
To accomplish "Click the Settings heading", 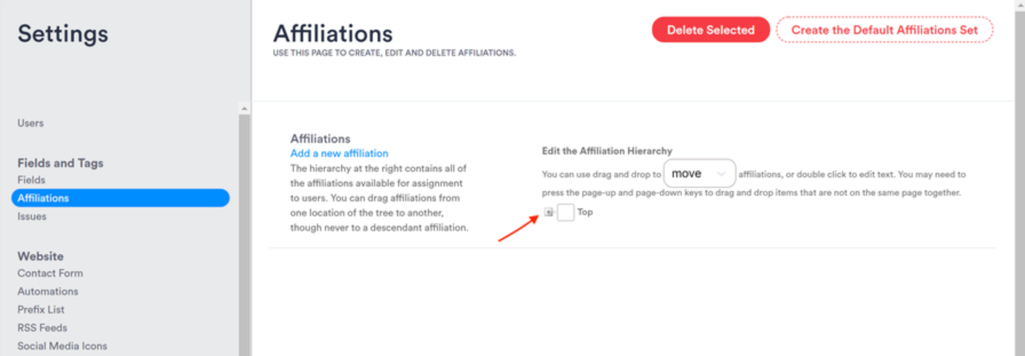I will pyautogui.click(x=62, y=34).
